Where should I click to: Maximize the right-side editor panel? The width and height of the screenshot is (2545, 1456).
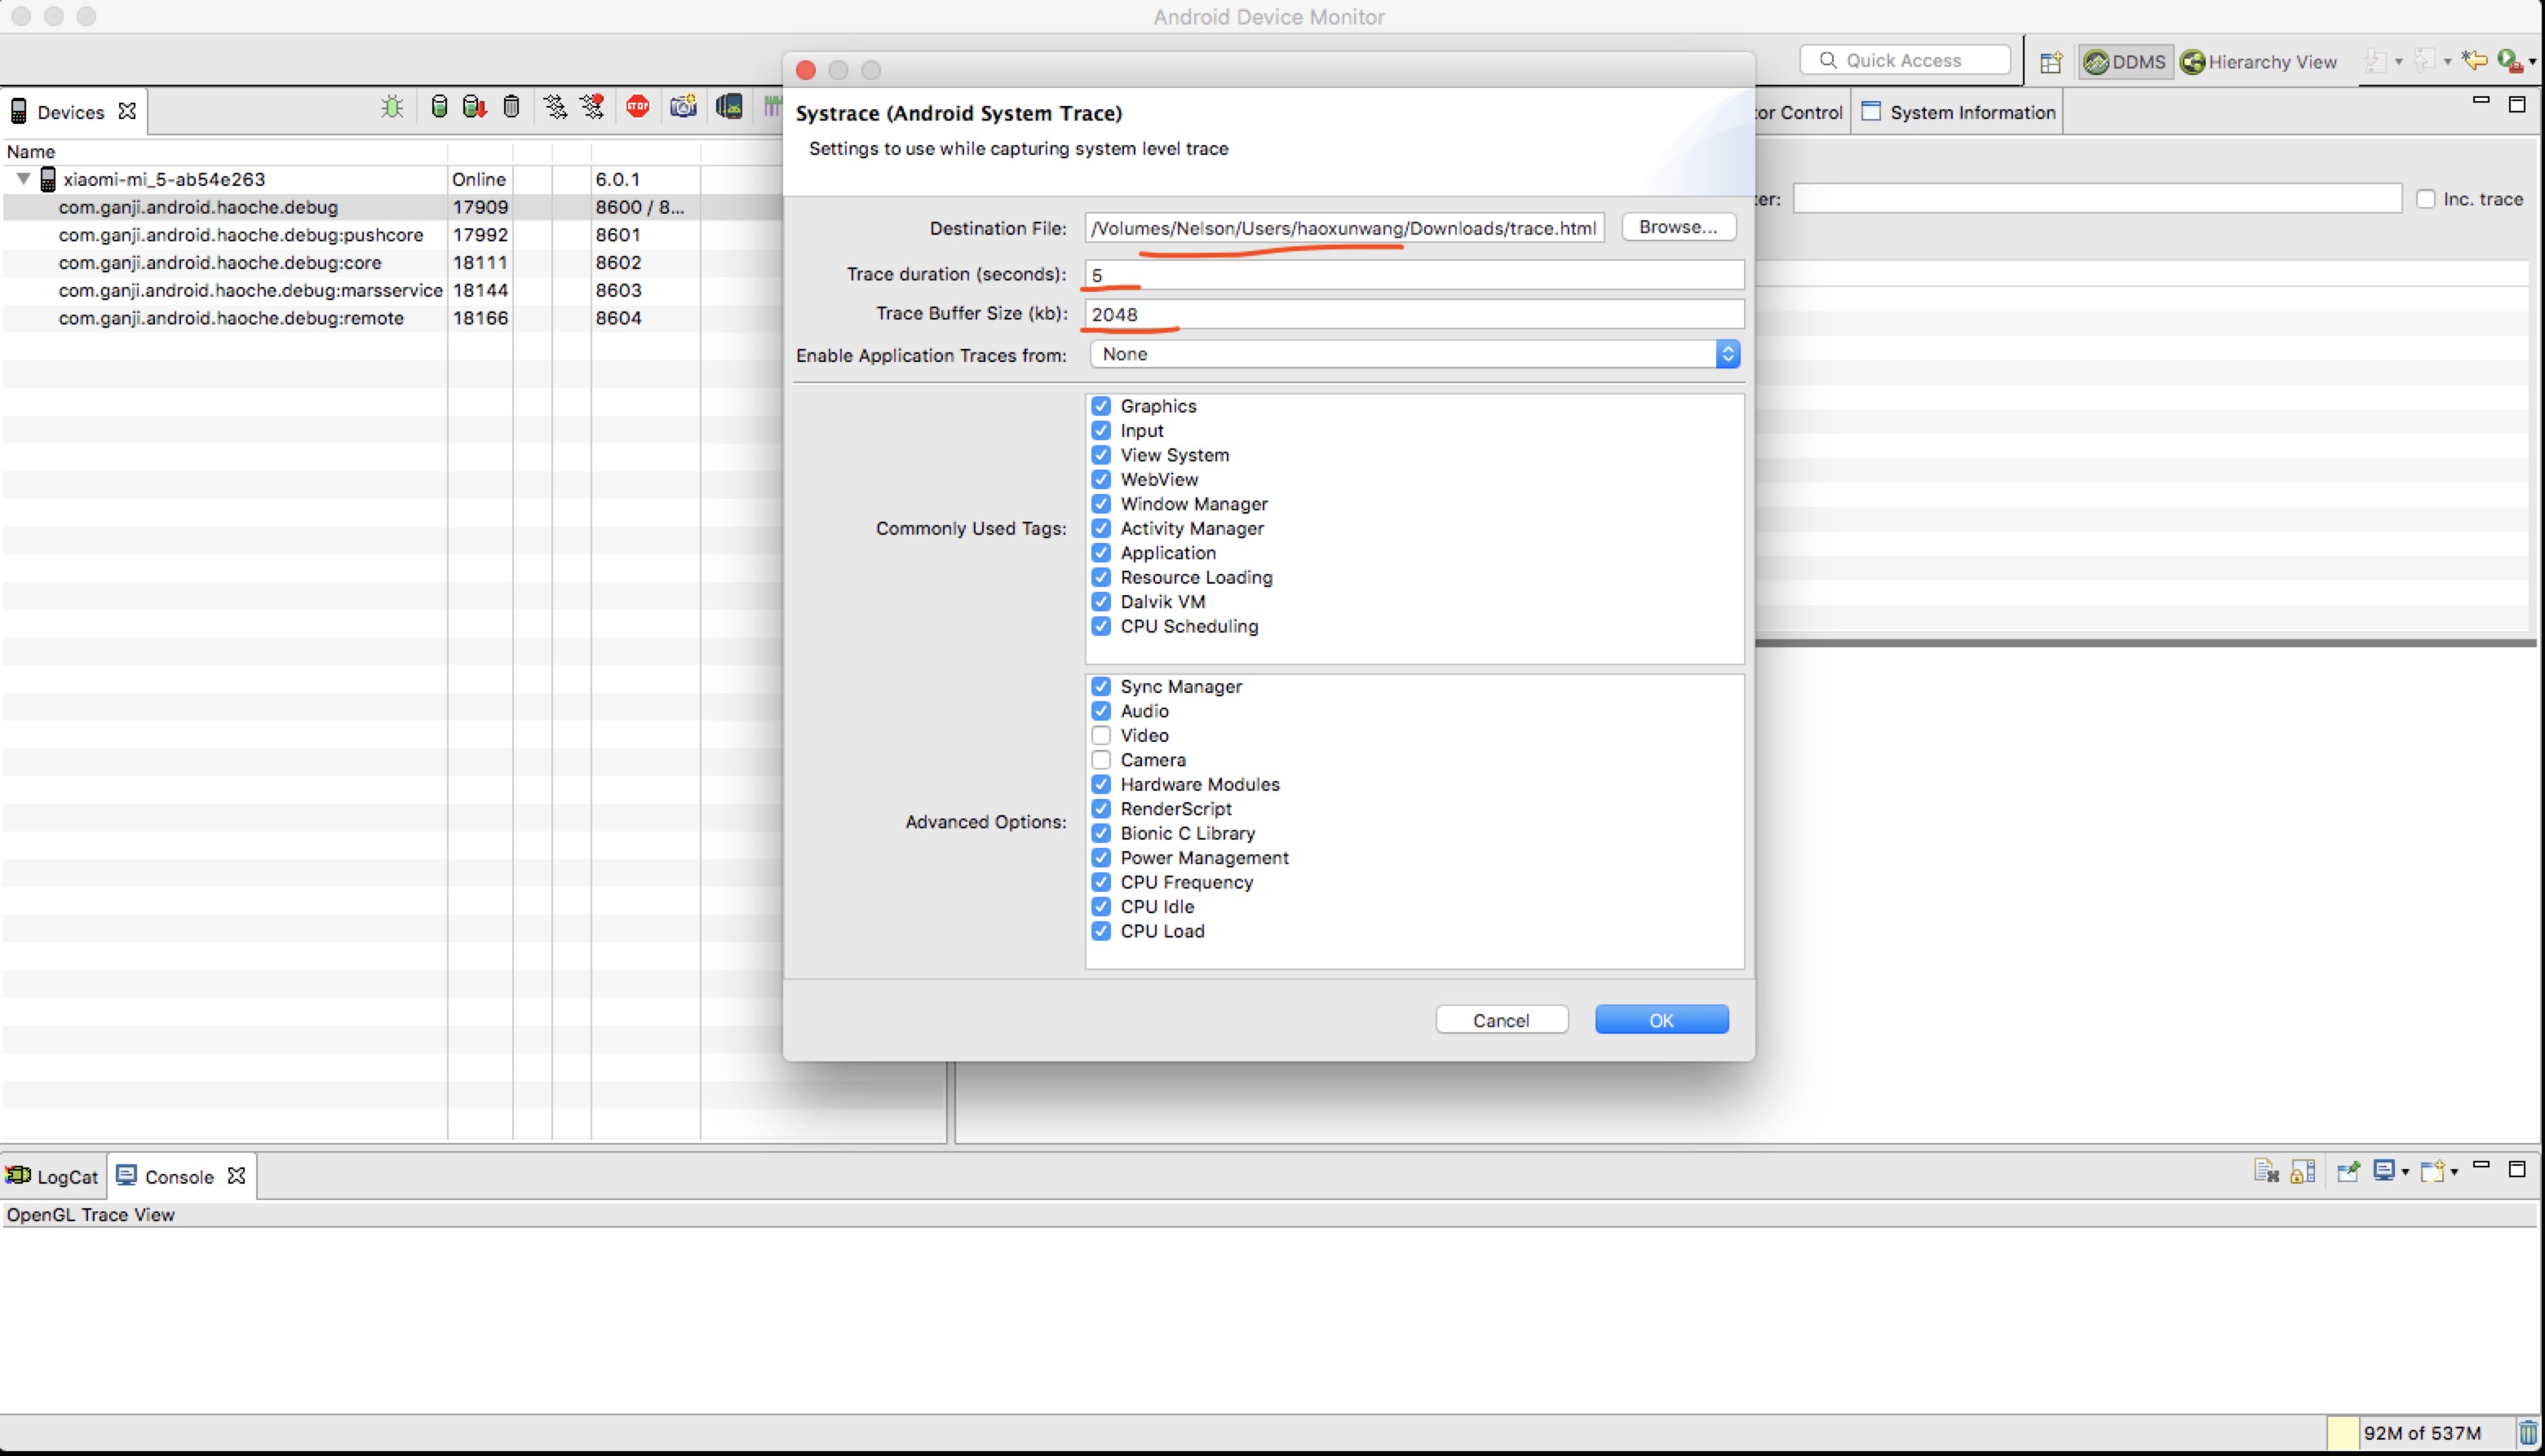(2517, 104)
